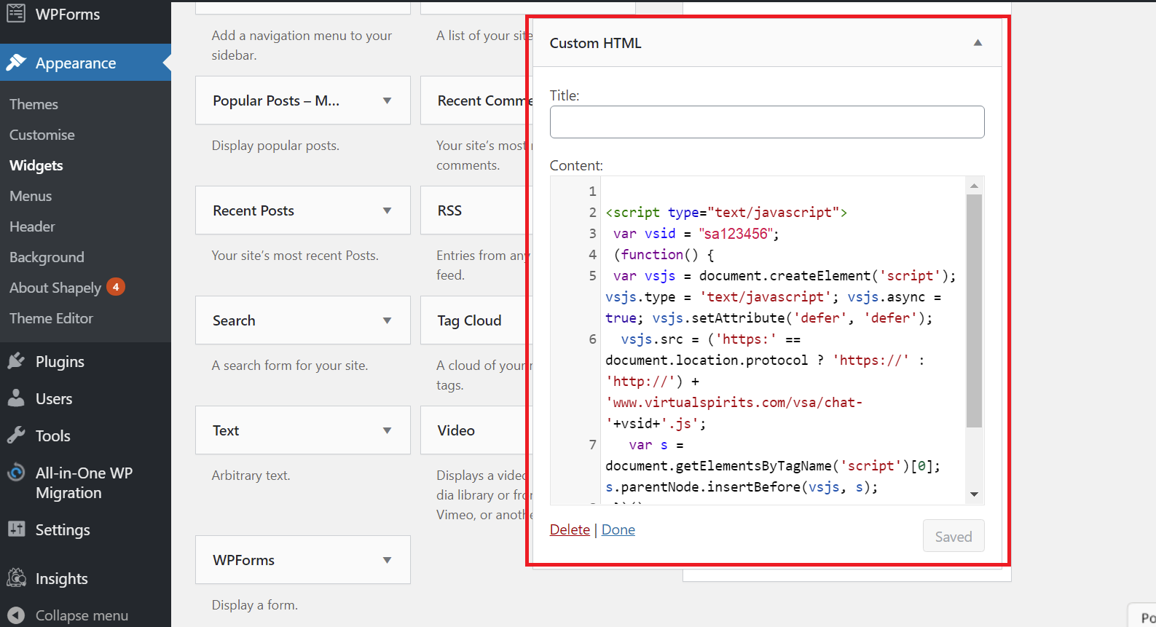Click the Insights icon

[x=16, y=577]
